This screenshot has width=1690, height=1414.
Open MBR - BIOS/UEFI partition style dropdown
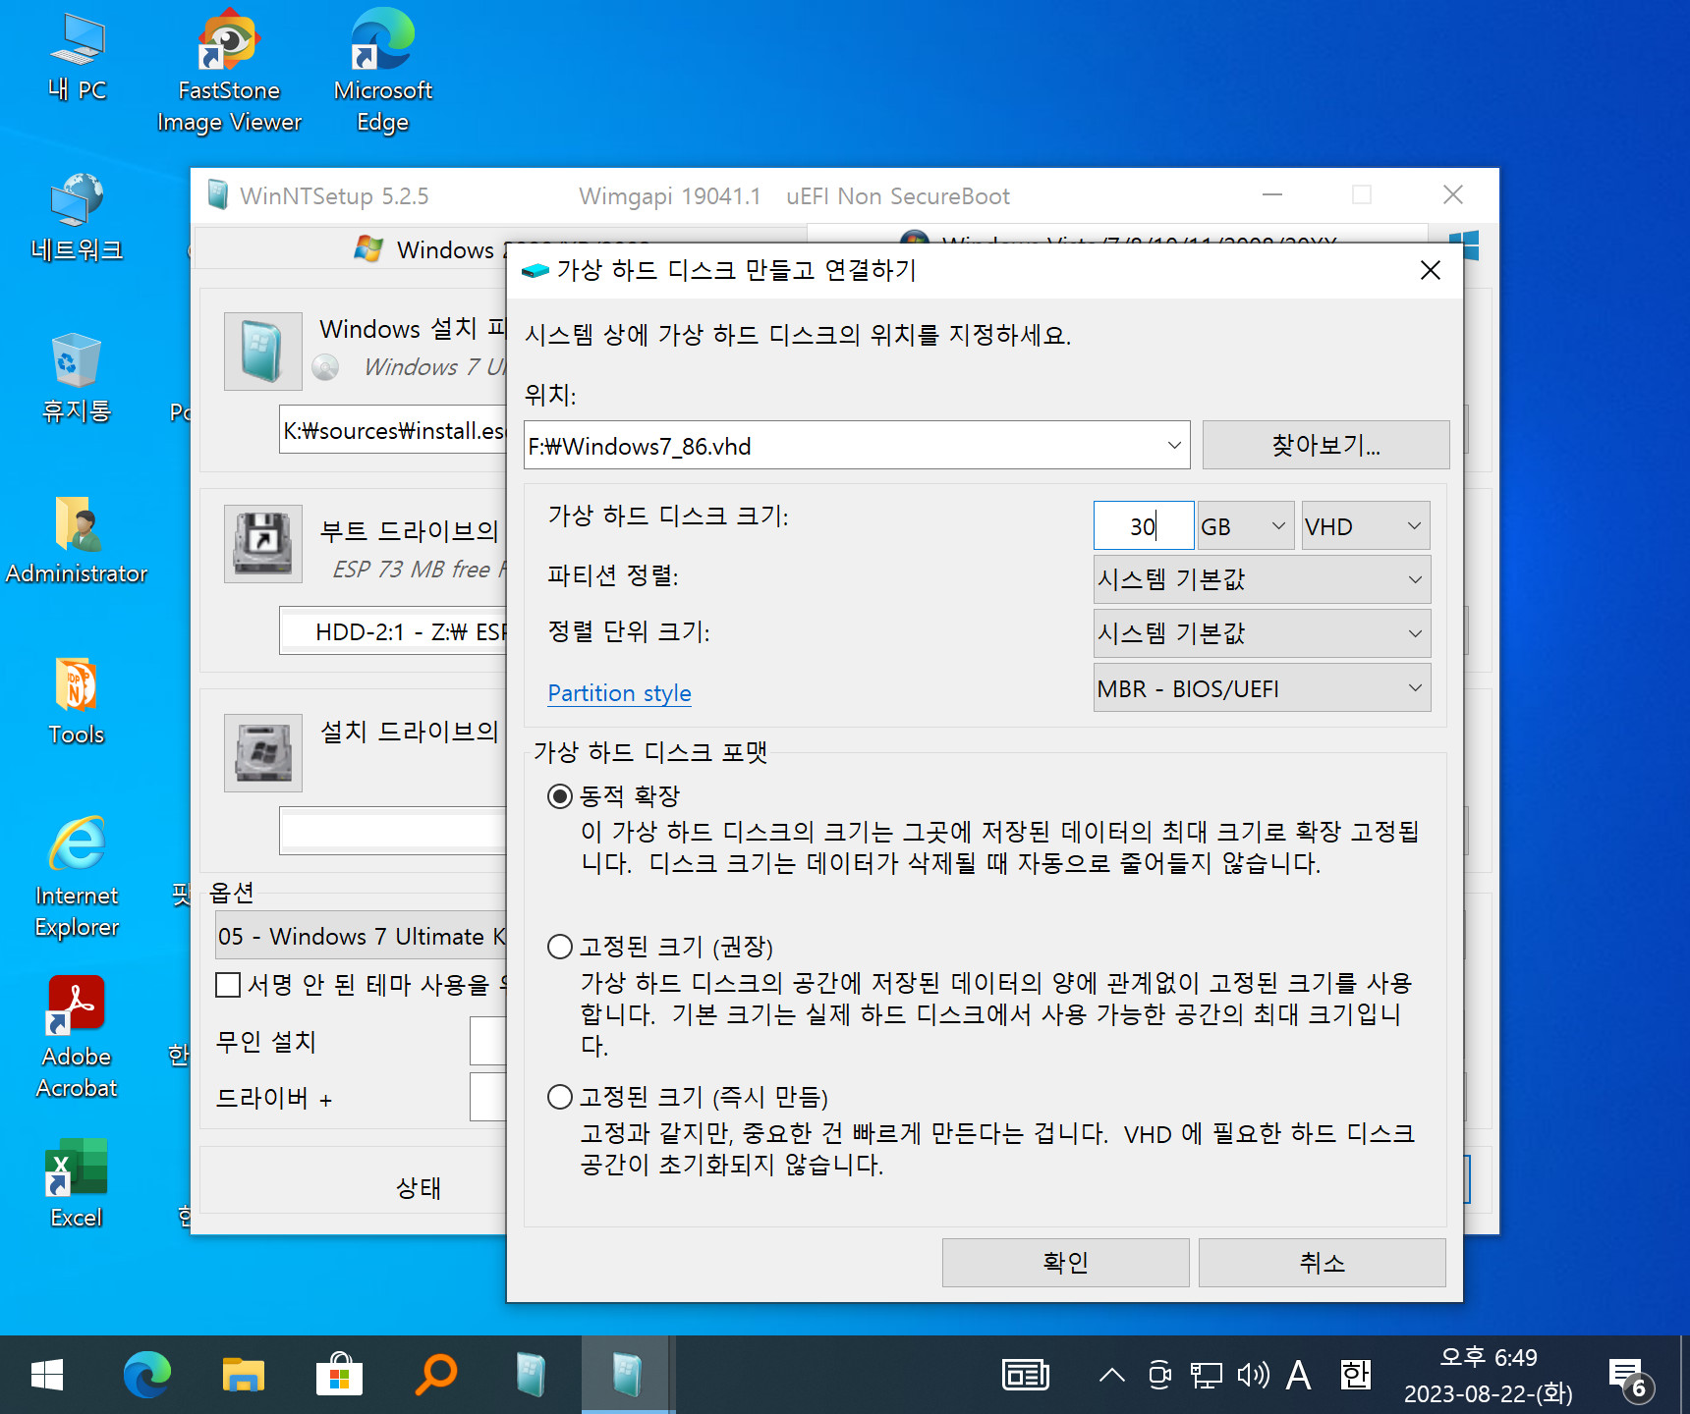1262,687
